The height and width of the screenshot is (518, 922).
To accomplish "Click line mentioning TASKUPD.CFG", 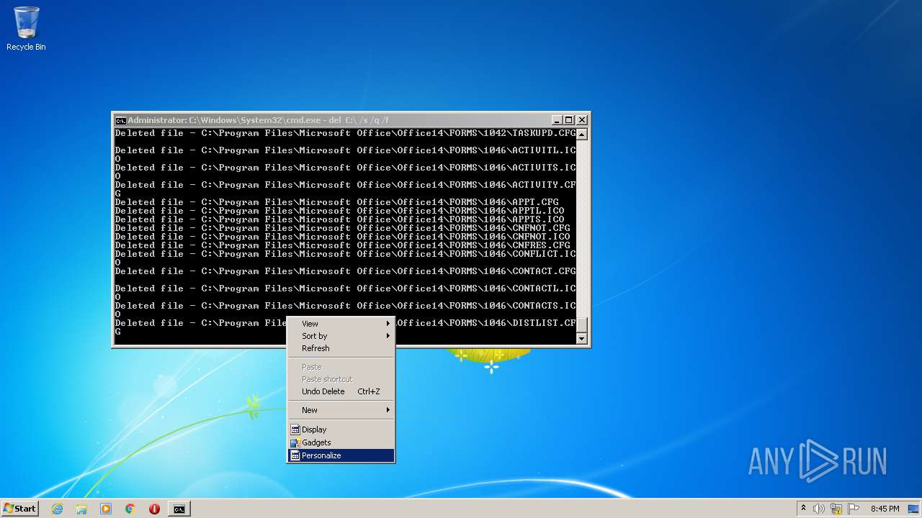I will (x=346, y=133).
